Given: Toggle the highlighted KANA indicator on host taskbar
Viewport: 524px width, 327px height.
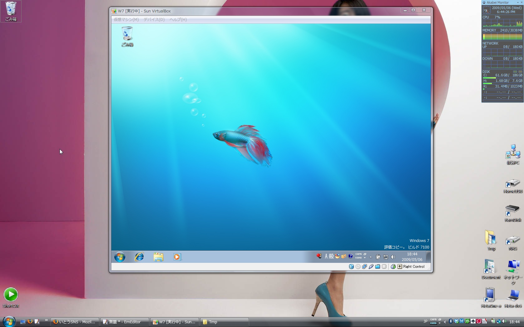Looking at the screenshot, I should [x=434, y=323].
